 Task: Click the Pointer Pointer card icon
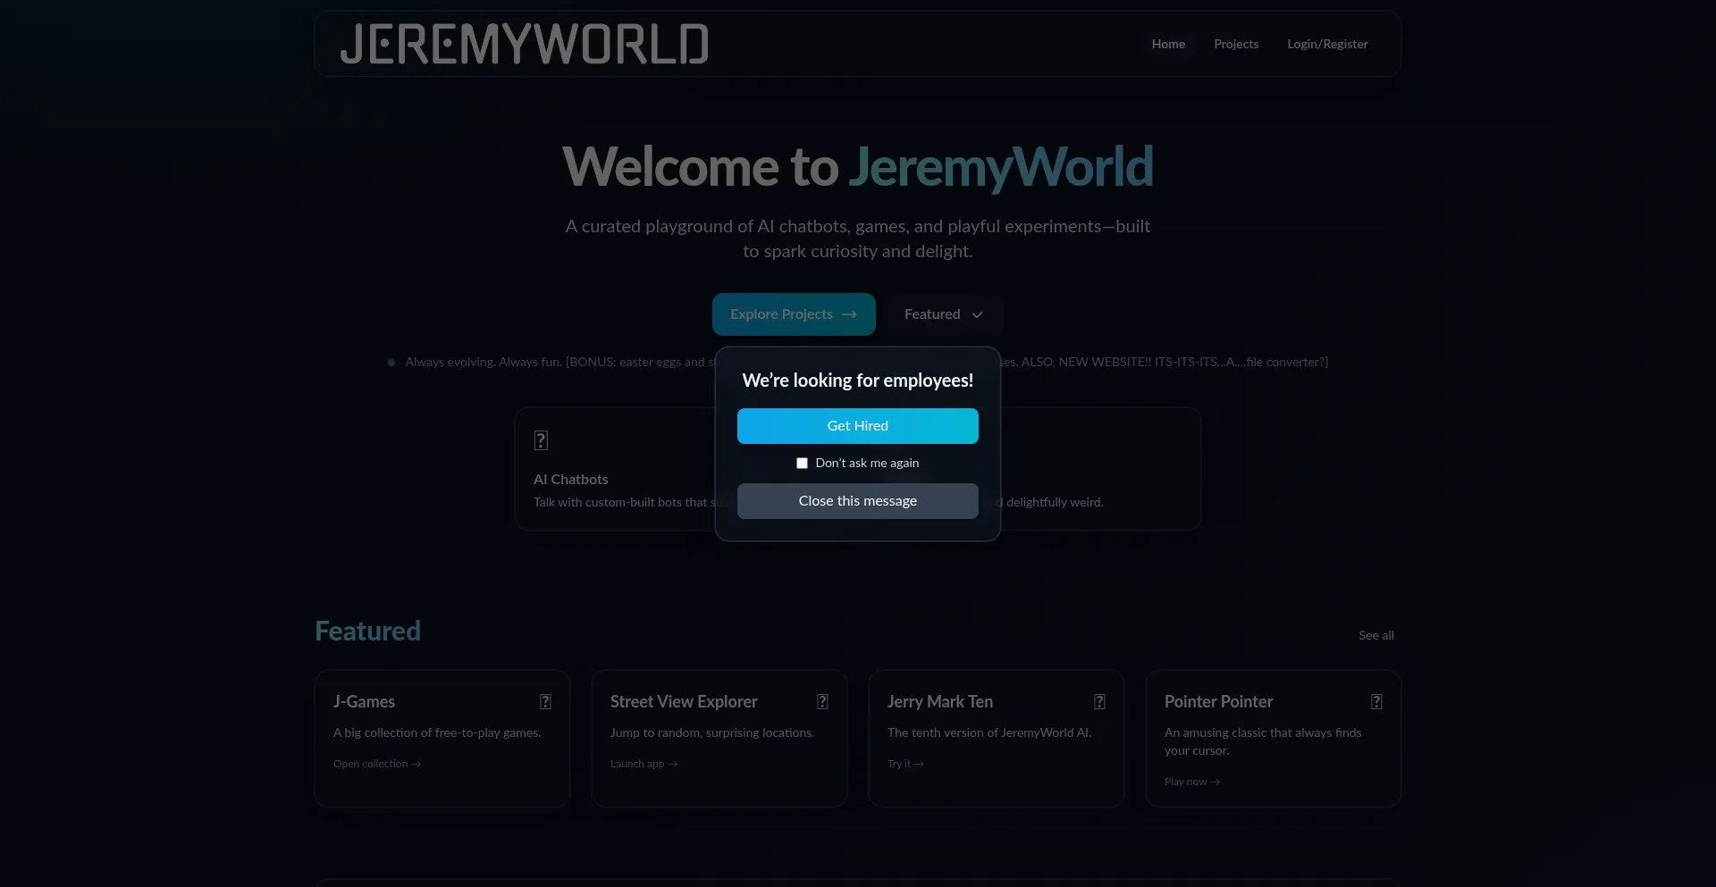coord(1376,702)
